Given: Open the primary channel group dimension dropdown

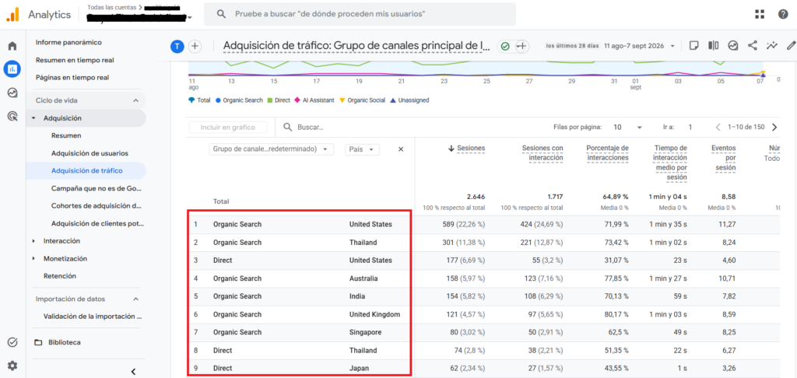Looking at the screenshot, I should tap(272, 149).
